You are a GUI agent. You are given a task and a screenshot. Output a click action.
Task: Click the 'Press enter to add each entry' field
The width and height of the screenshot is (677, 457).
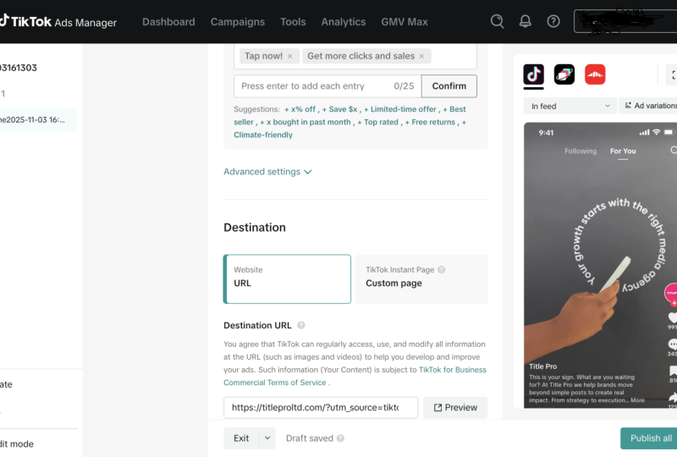(x=327, y=86)
